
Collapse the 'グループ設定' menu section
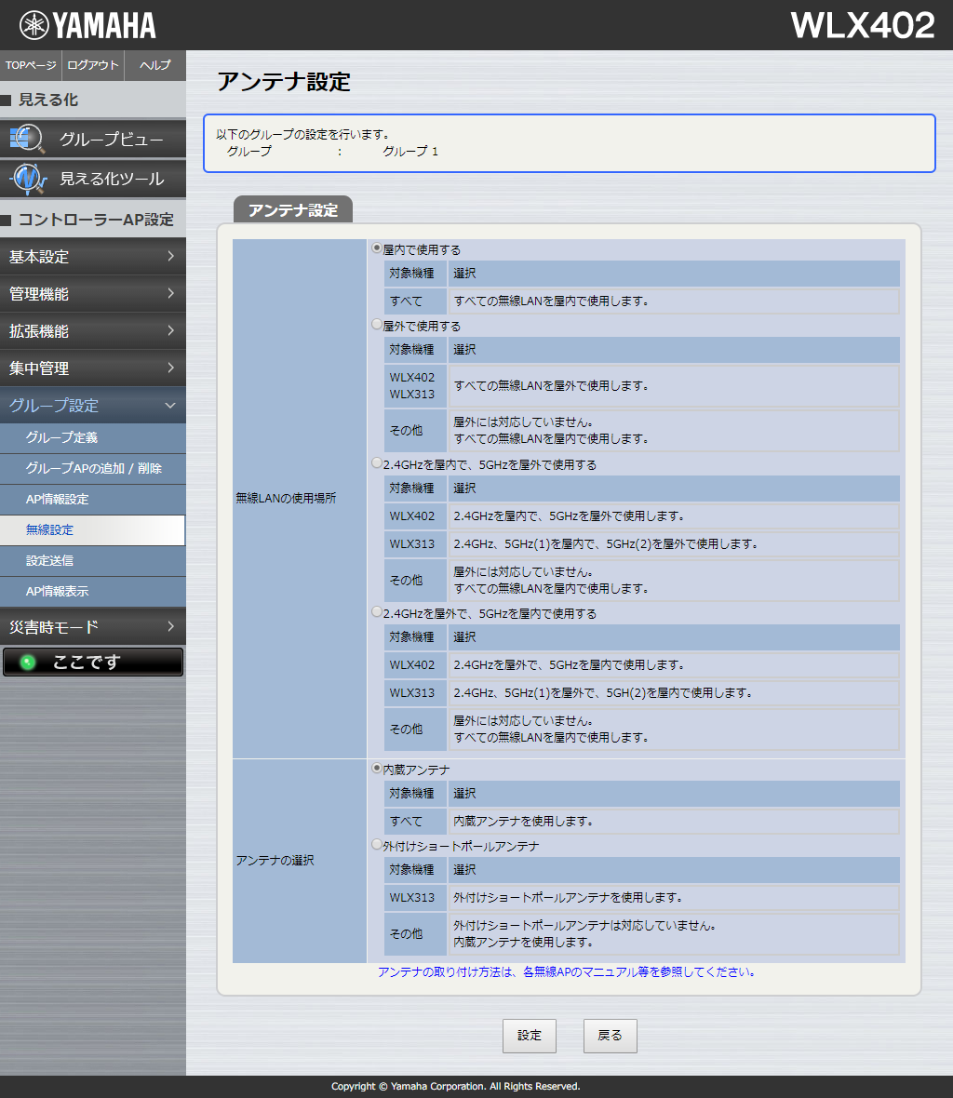click(92, 406)
